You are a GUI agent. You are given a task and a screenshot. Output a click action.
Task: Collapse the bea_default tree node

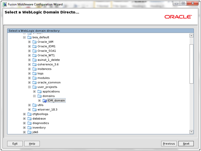[24, 37]
